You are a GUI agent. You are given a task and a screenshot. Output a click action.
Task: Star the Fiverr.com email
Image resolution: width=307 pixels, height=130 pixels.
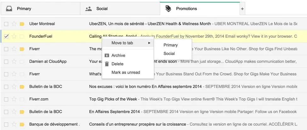tap(14, 99)
